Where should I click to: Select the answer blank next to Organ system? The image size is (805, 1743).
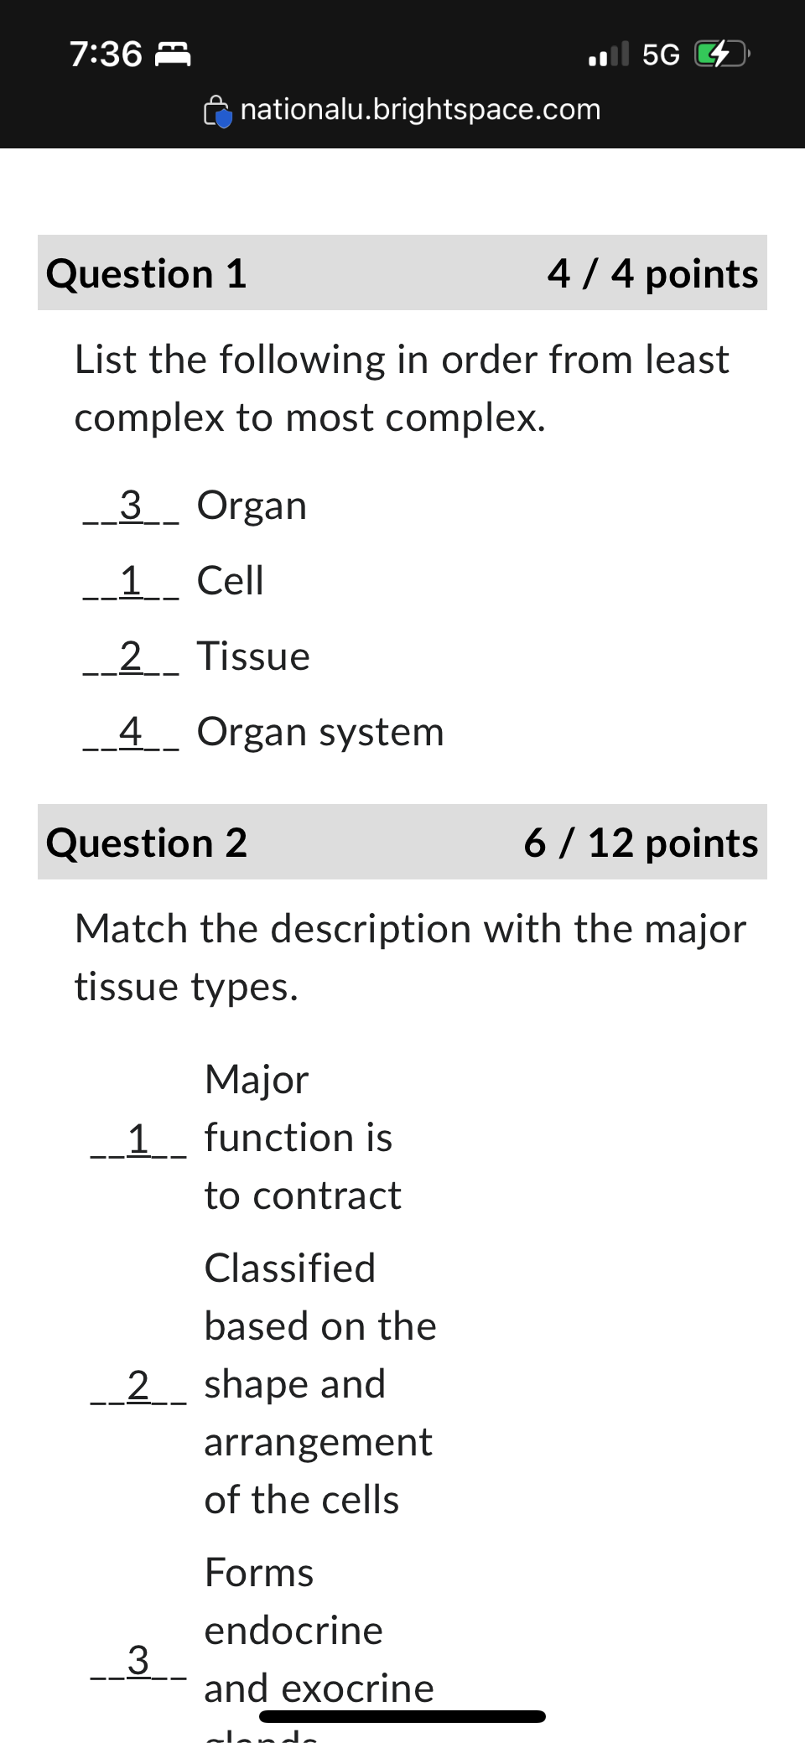click(x=132, y=731)
